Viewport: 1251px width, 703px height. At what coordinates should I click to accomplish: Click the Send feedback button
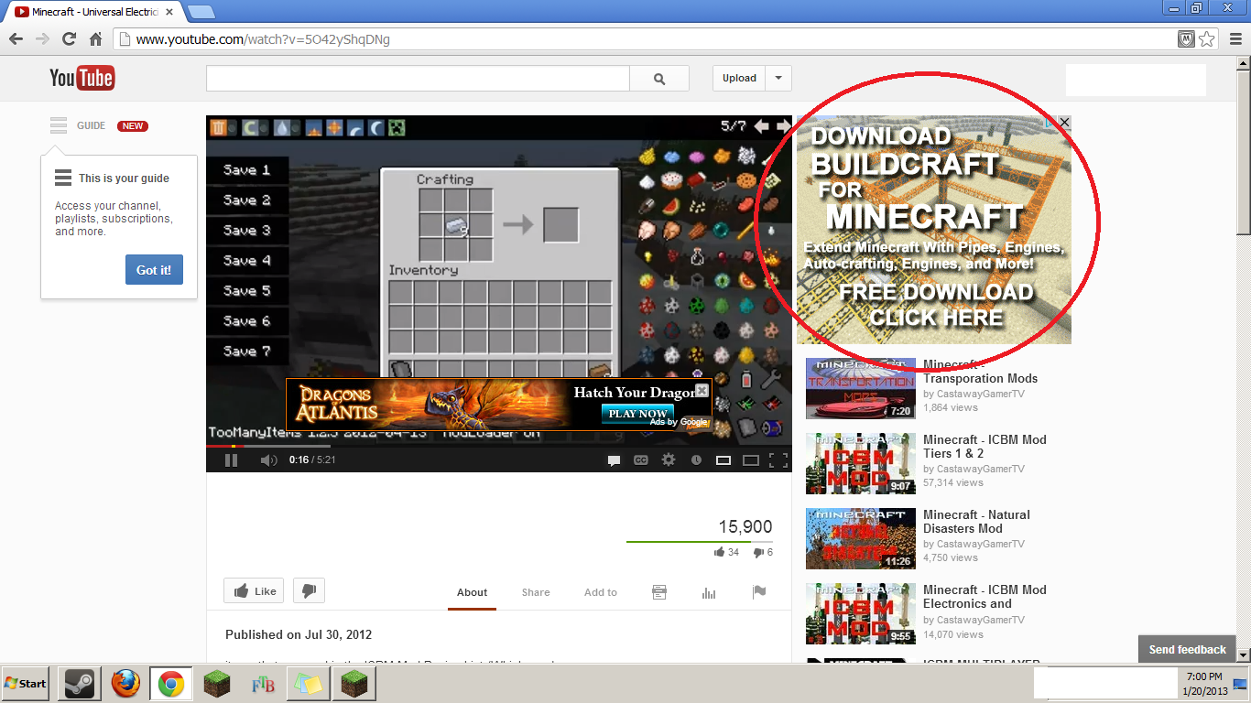click(1187, 649)
